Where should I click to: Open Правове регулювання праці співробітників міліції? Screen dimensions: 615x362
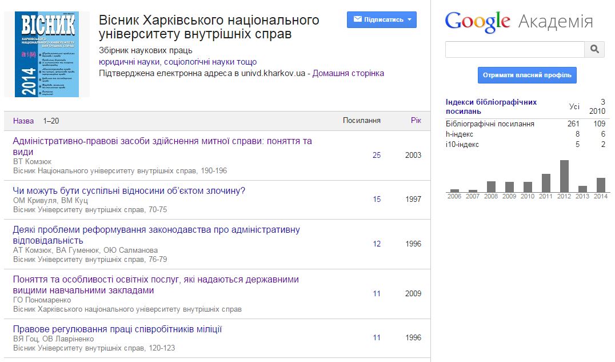(x=117, y=329)
